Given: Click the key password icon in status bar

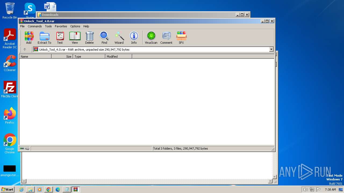Looking at the screenshot, I should 27,149.
